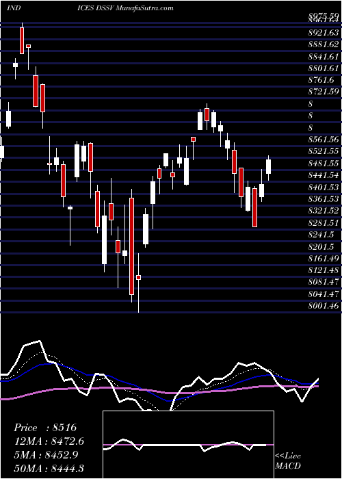Image resolution: width=342 pixels, height=479 pixels.
Task: Click the 8081.47 price axis label
Action: (x=324, y=282)
